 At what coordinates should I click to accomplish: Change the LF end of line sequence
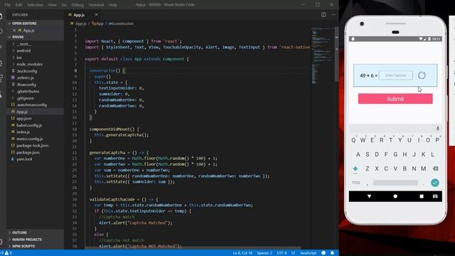294,253
